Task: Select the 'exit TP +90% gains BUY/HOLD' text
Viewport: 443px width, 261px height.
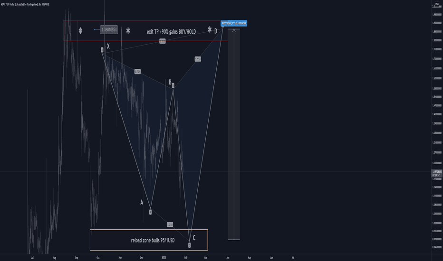Action: [x=171, y=32]
